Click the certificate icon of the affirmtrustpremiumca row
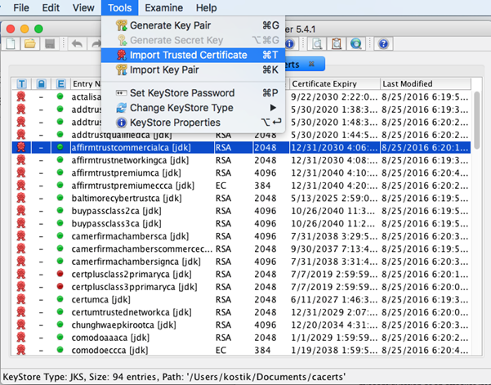Image resolution: width=491 pixels, height=385 pixels. tap(21, 172)
